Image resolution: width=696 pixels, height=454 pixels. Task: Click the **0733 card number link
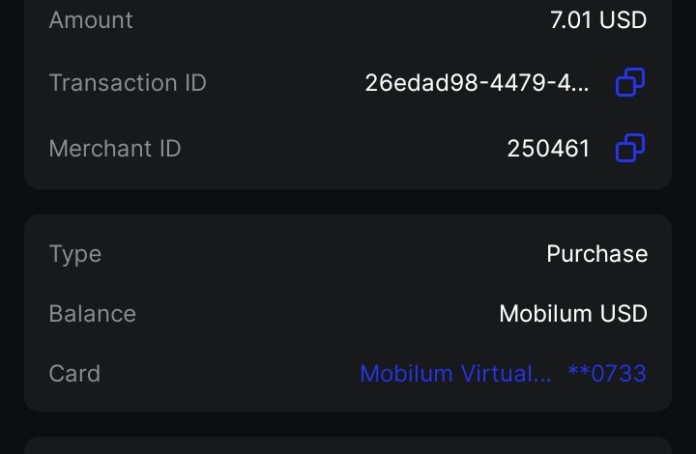(607, 374)
